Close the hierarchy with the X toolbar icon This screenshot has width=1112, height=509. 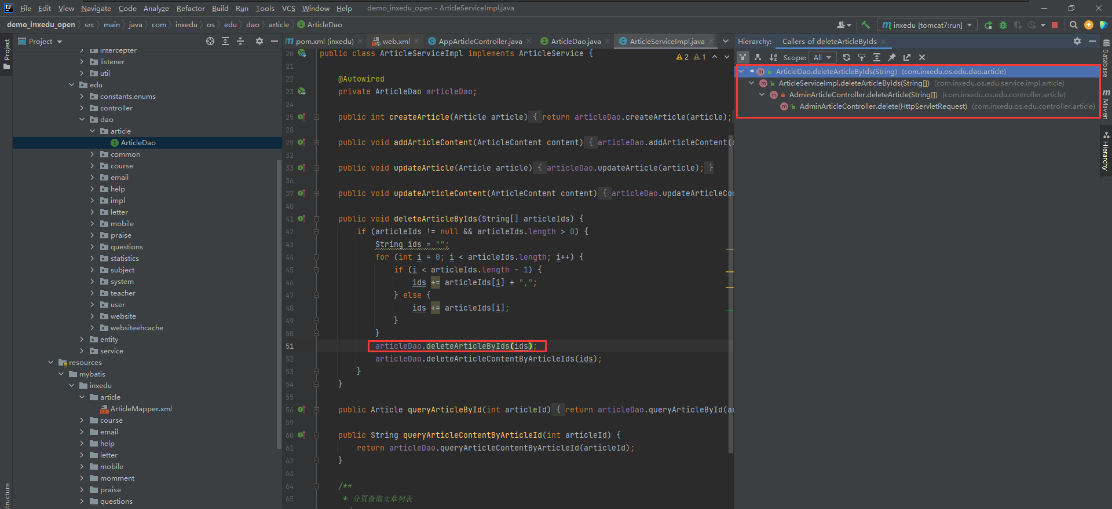coord(922,57)
